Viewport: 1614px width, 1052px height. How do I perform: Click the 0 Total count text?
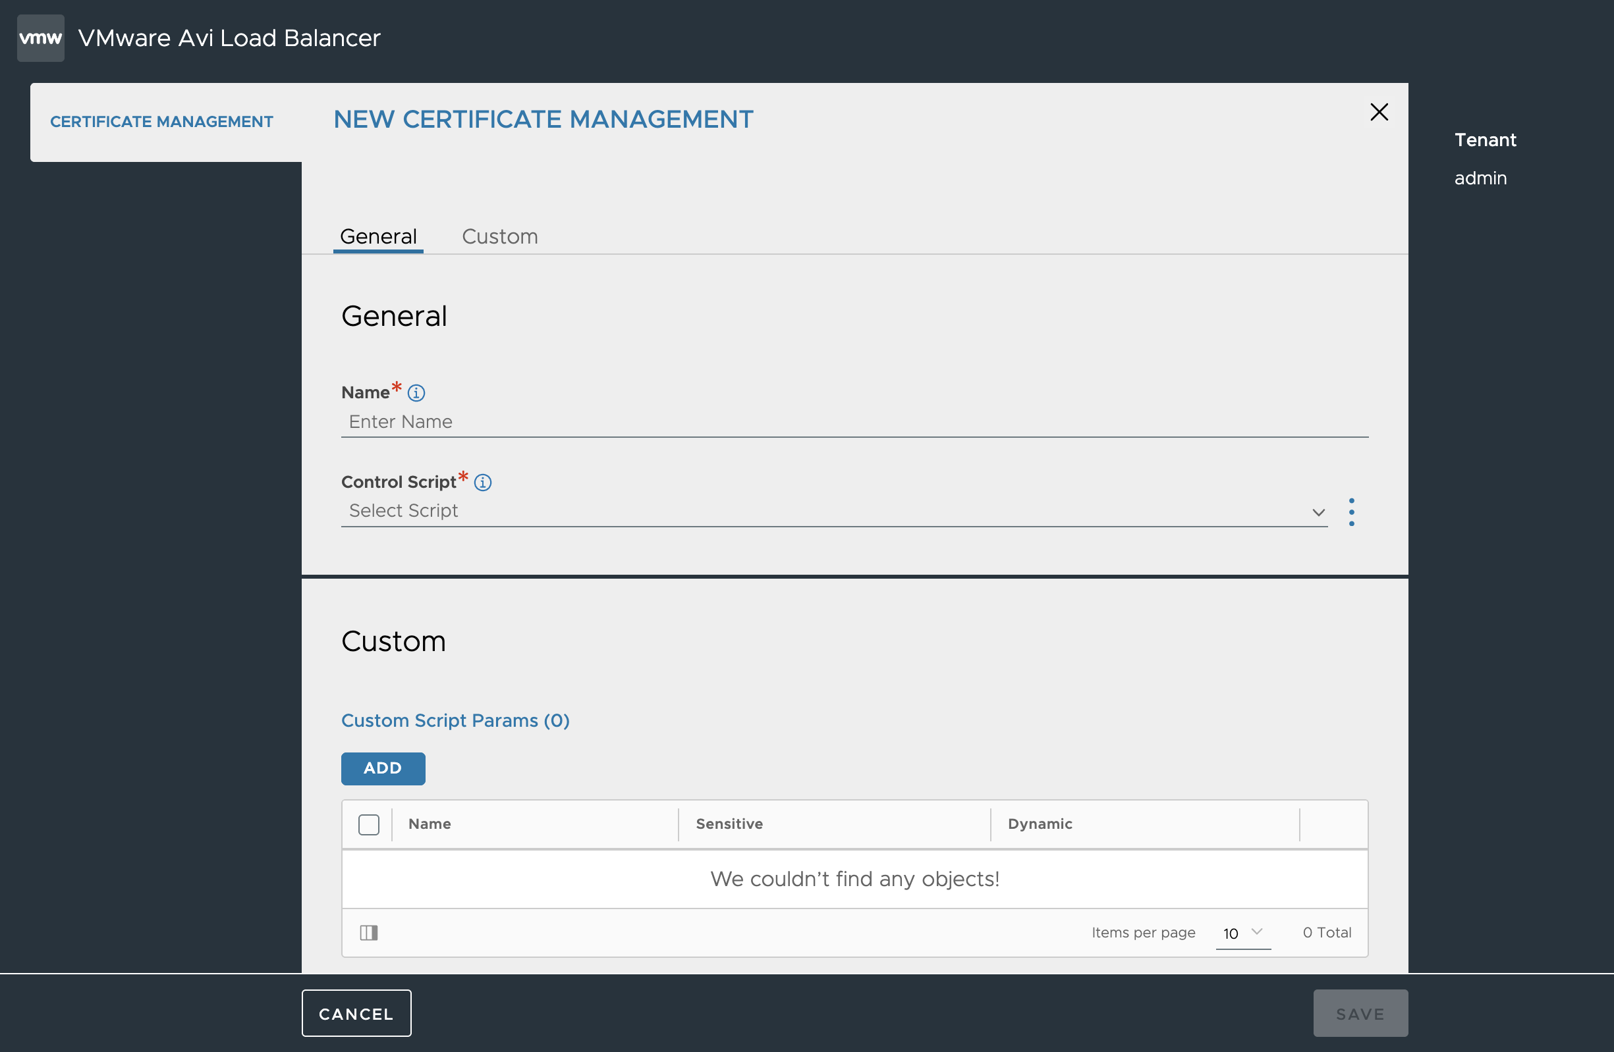click(x=1327, y=933)
